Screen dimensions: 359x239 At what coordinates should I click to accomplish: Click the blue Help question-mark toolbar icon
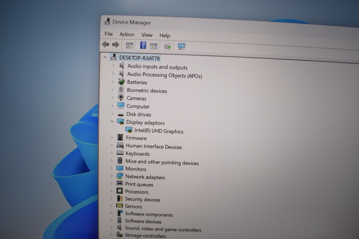point(143,45)
